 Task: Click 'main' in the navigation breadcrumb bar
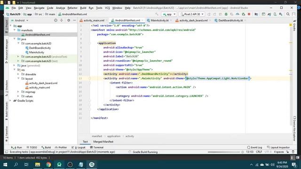(x=52, y=14)
